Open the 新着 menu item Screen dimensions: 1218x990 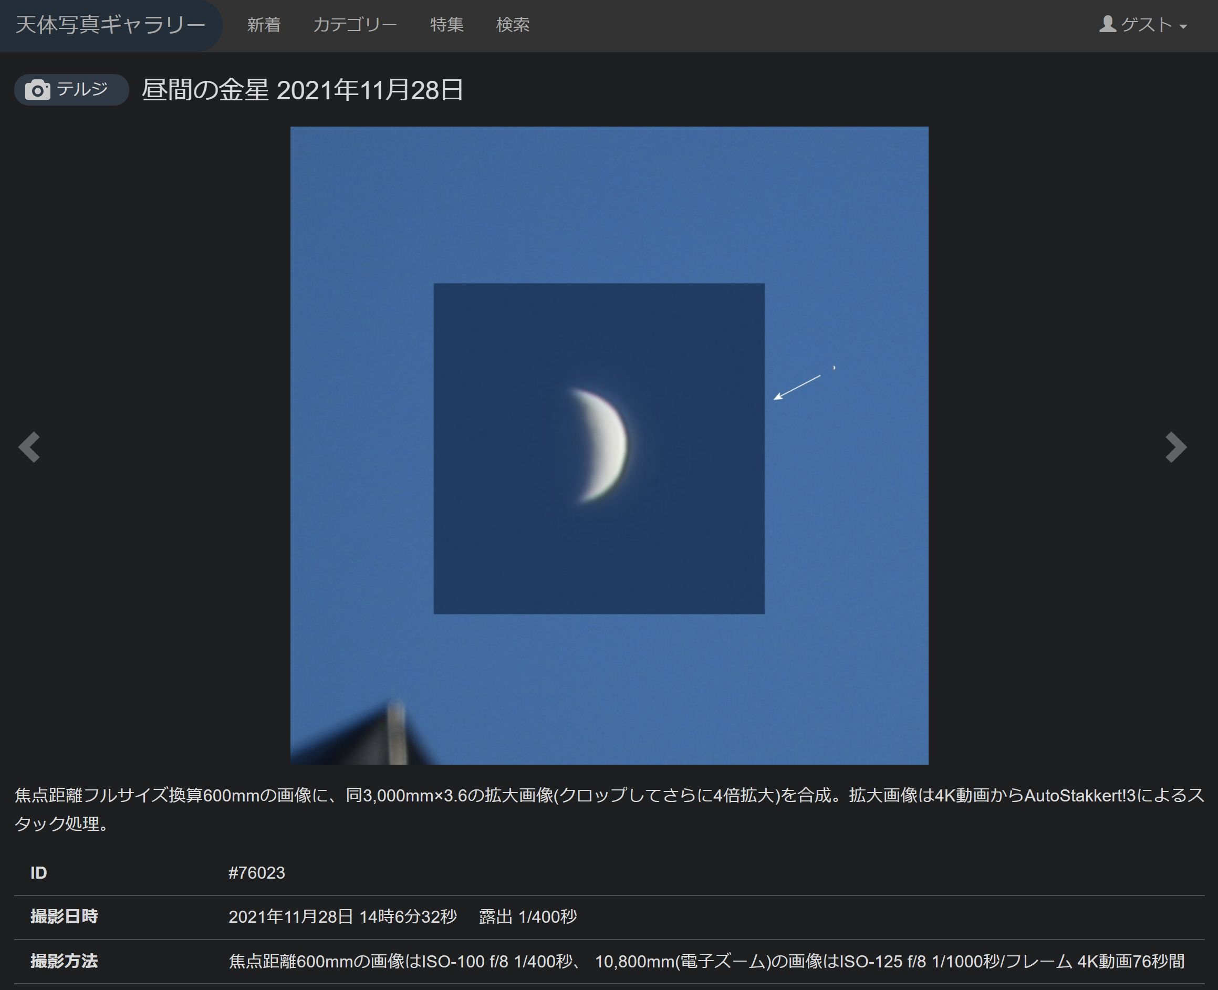[264, 25]
